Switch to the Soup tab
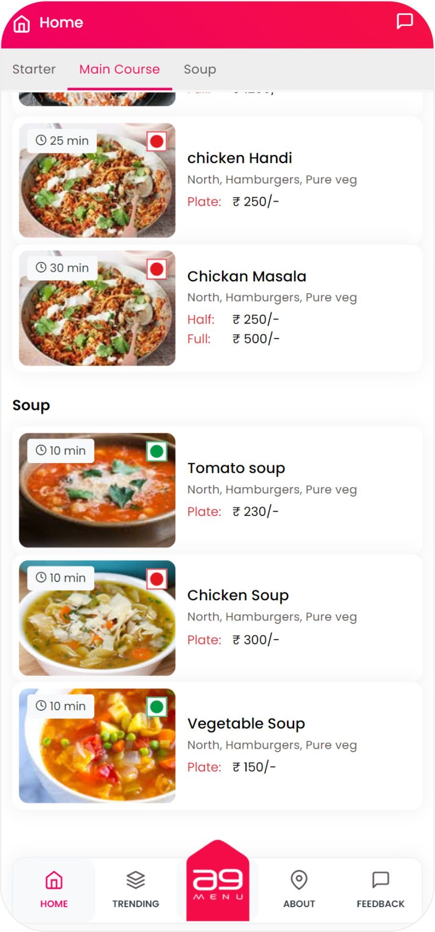This screenshot has width=435, height=932. pyautogui.click(x=200, y=69)
